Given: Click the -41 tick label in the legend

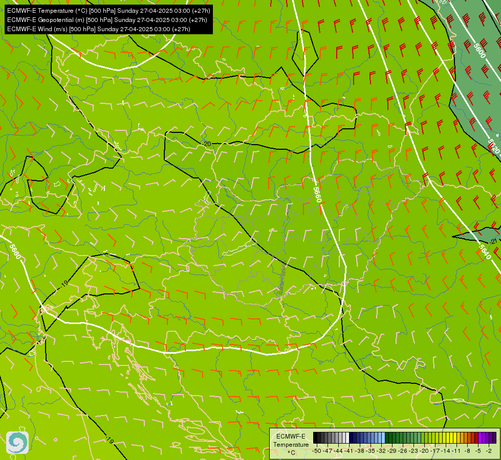Looking at the screenshot, I should point(348,451).
